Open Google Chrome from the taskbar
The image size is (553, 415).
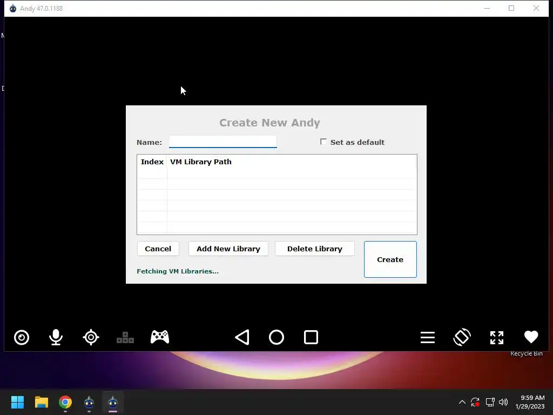tap(65, 402)
